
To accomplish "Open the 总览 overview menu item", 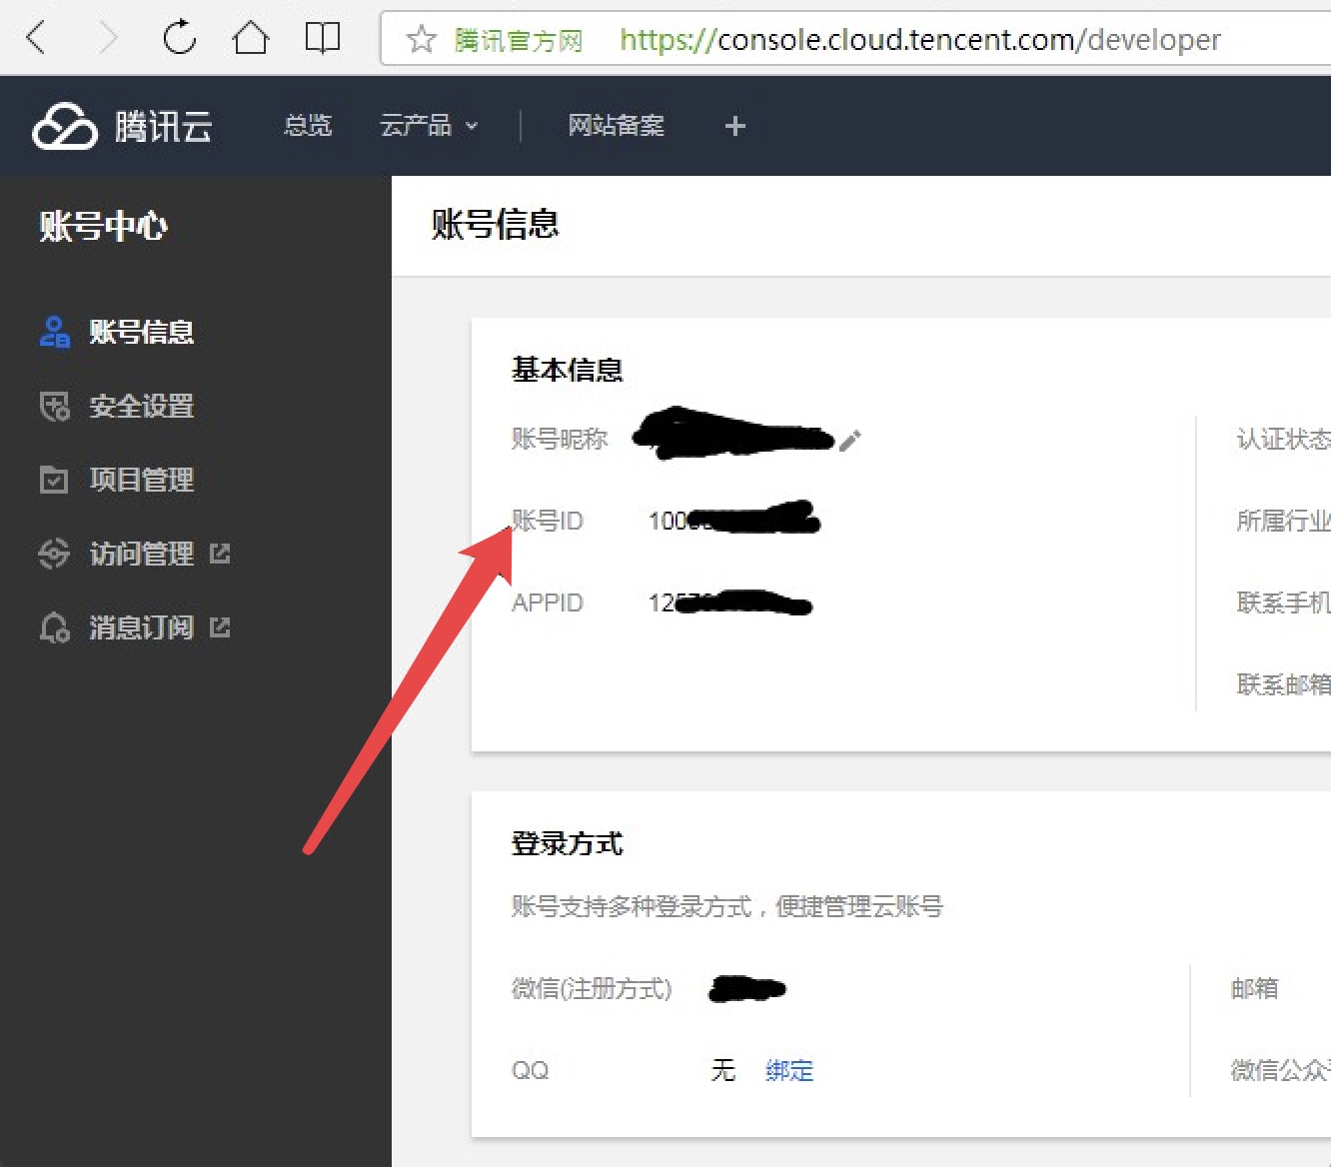I will tap(308, 126).
